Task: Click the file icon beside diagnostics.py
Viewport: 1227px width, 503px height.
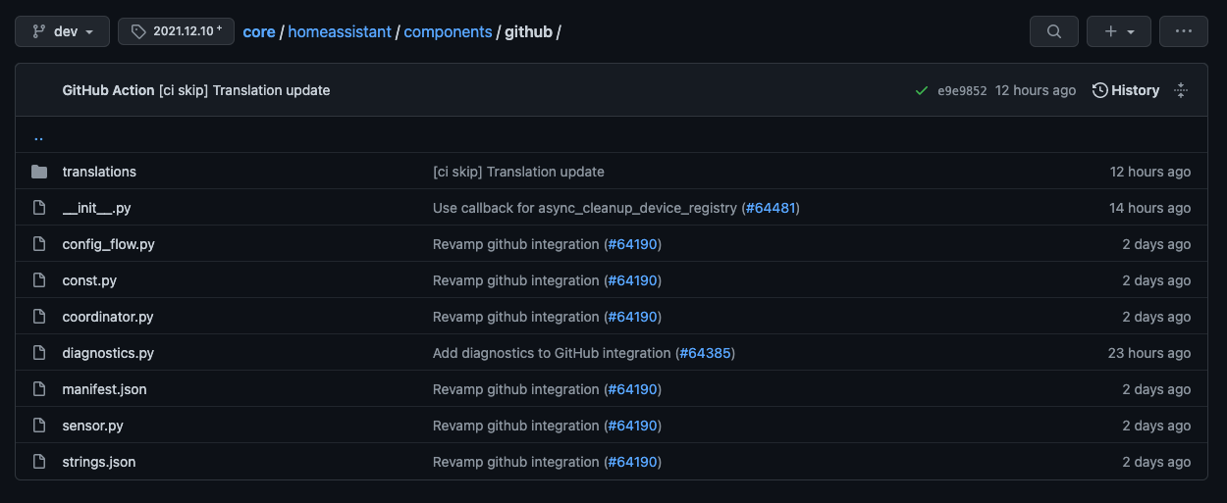Action: [39, 353]
